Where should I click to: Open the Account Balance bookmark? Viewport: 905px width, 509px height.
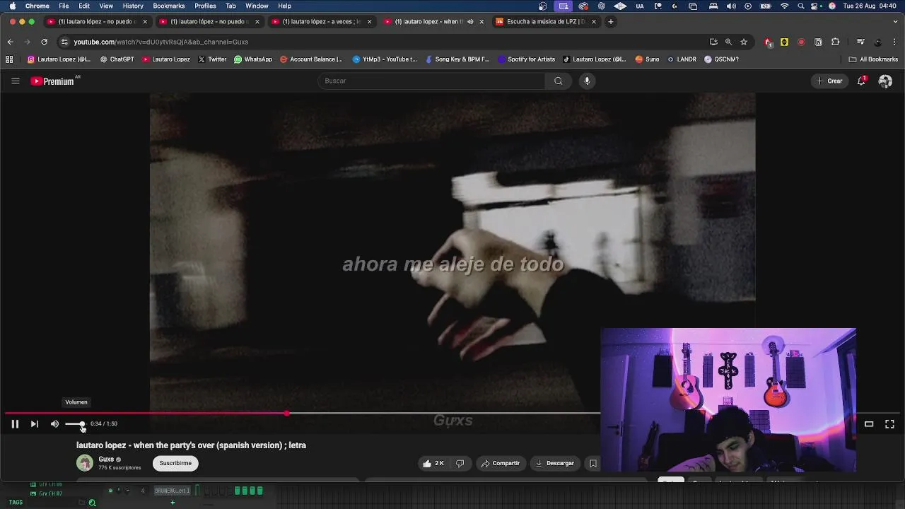(x=311, y=59)
